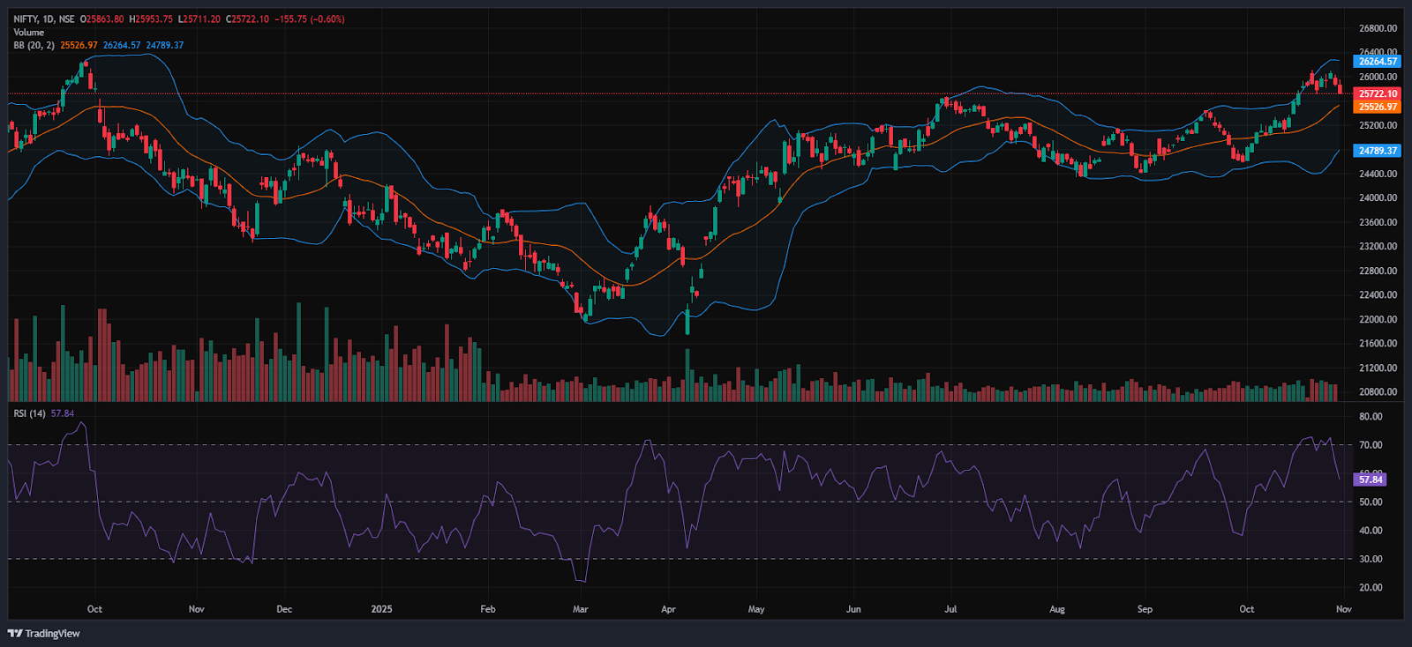Viewport: 1412px width, 647px height.
Task: Select the RSI (14) indicator label
Action: tap(29, 413)
